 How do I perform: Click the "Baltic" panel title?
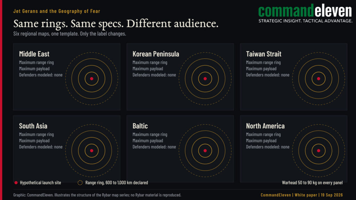tap(140, 126)
